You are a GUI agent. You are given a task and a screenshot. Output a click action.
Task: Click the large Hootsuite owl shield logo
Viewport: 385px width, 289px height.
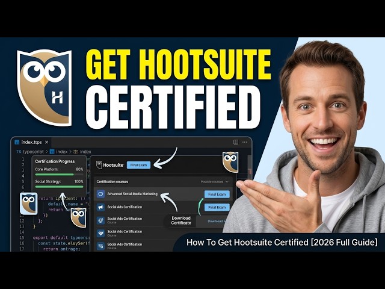[x=45, y=87]
